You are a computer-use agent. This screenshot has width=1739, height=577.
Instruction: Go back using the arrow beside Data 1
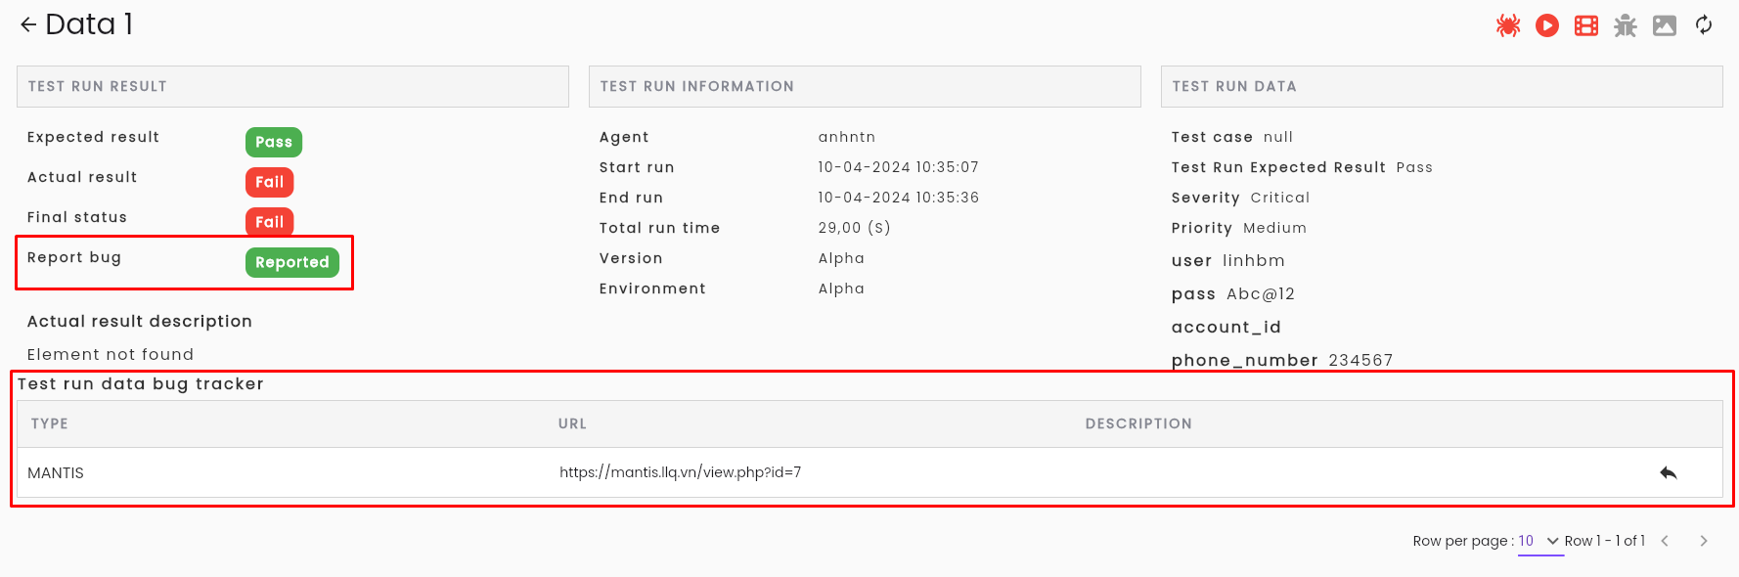coord(28,24)
